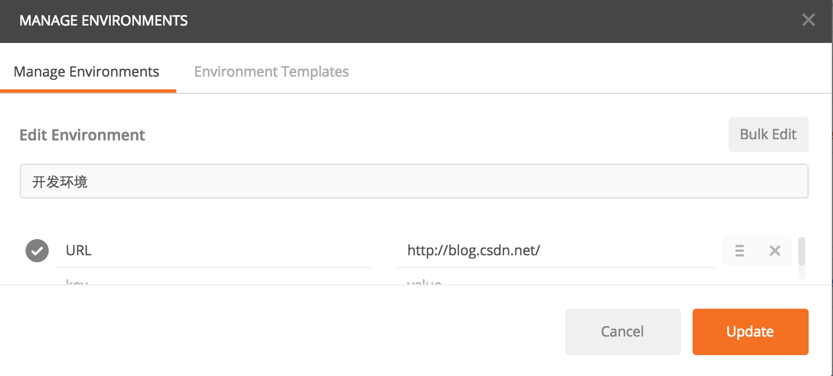Click the http://blog.csdn.net/ value field
The image size is (833, 376).
555,251
